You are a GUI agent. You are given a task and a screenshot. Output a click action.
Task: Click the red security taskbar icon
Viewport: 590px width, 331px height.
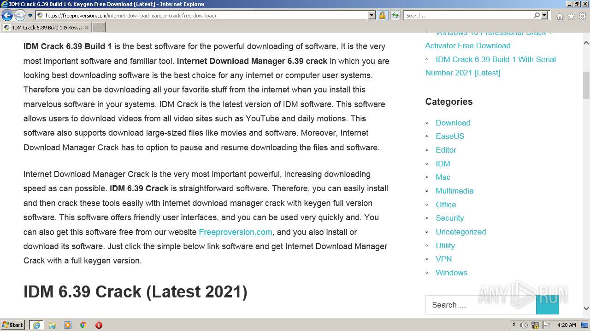[x=99, y=325]
